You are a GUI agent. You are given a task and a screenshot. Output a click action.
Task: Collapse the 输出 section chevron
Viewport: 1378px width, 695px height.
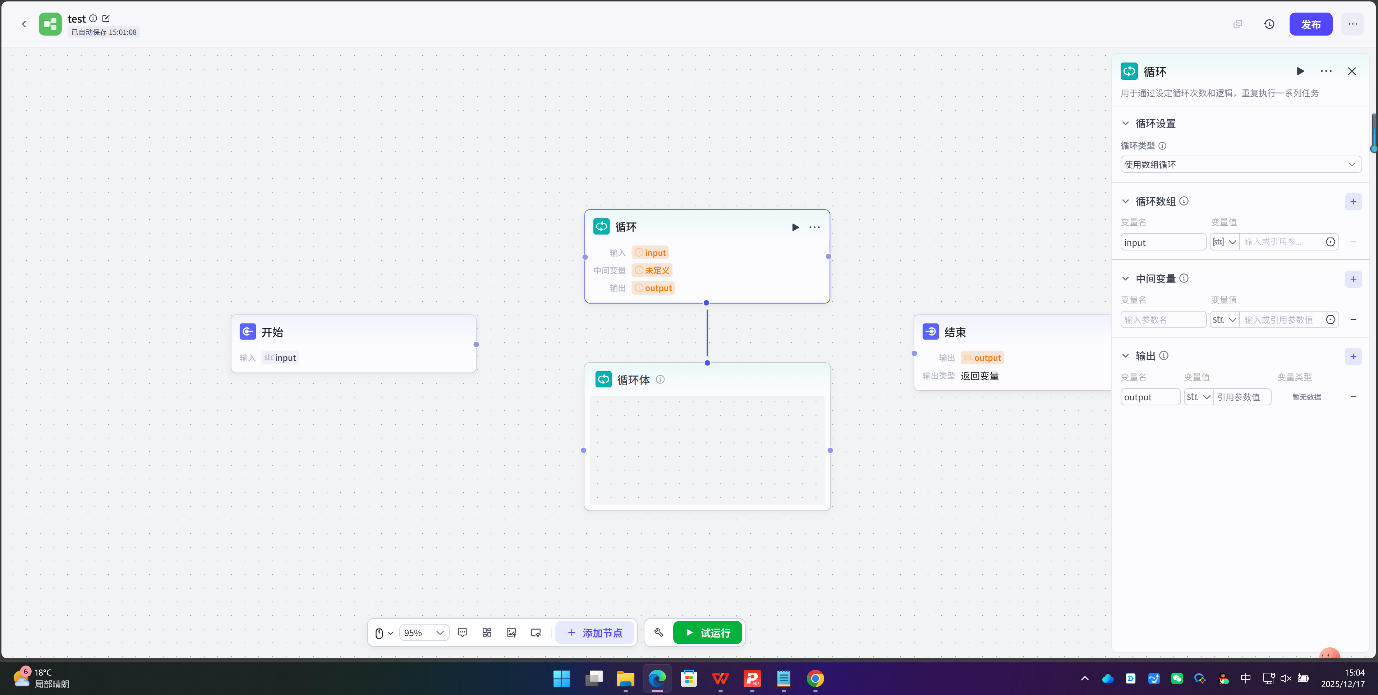[x=1125, y=356]
